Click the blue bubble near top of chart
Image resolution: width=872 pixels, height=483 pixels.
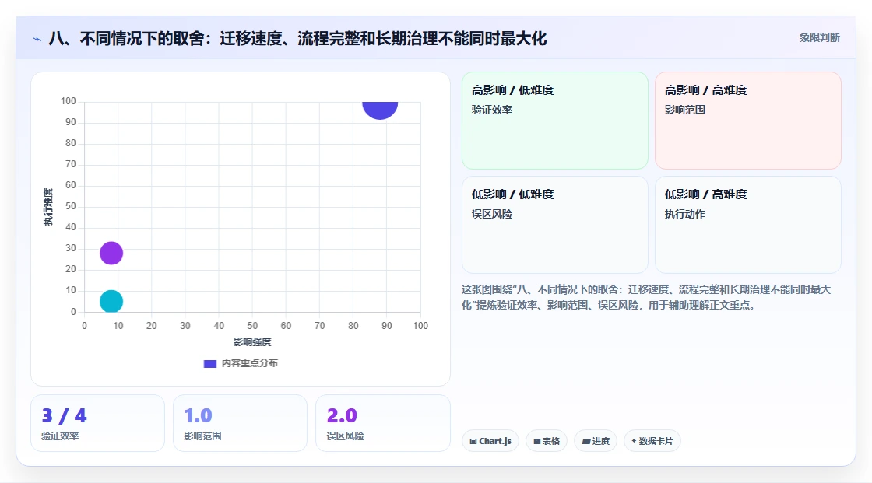point(380,110)
